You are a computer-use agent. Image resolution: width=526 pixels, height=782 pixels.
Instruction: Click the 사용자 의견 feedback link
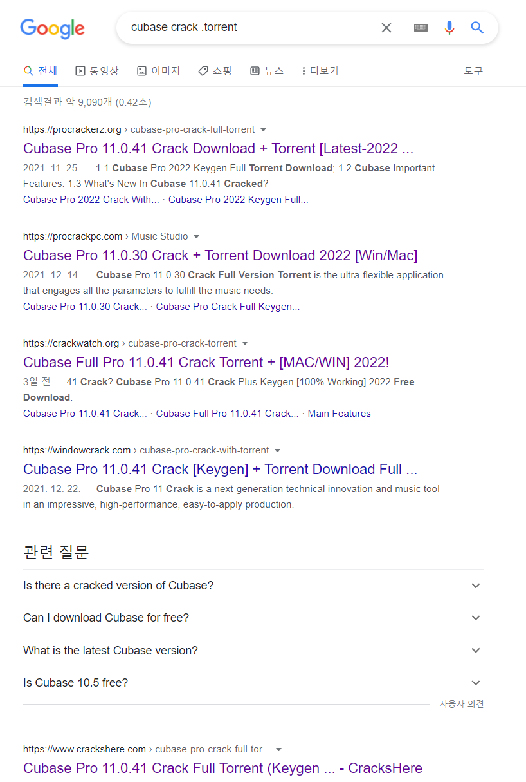[462, 704]
